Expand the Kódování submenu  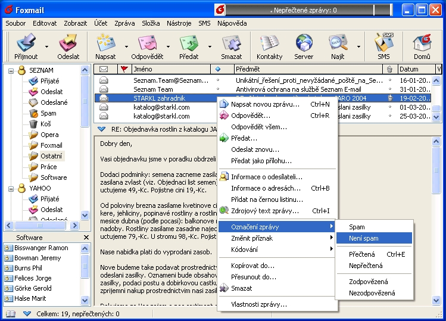coord(277,250)
